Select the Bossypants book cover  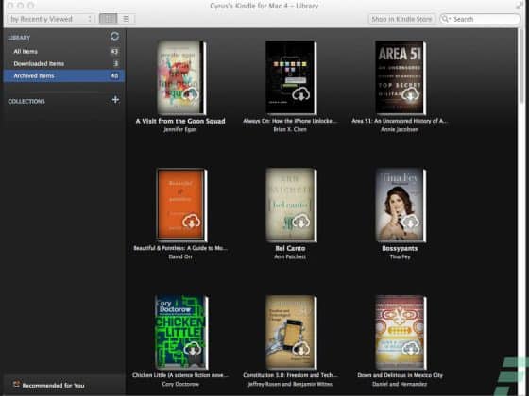coord(401,205)
